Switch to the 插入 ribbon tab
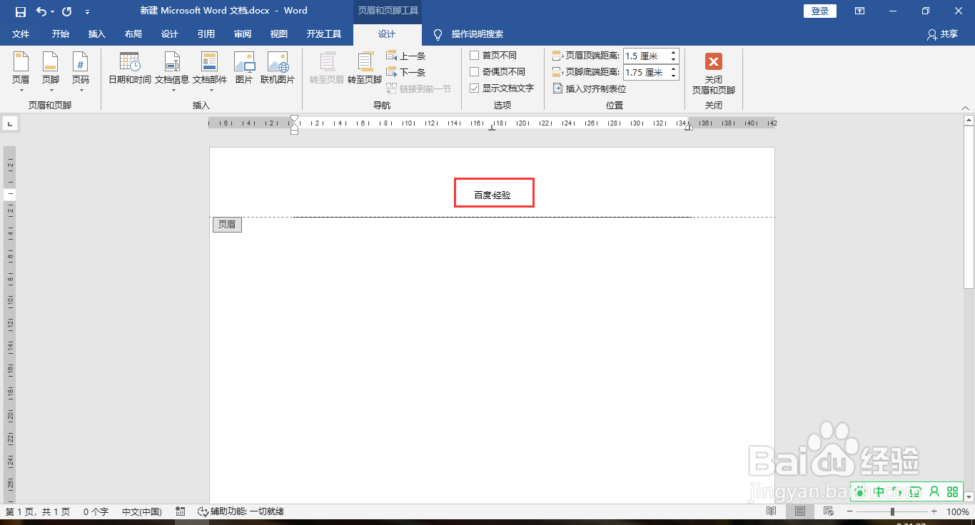 (97, 34)
